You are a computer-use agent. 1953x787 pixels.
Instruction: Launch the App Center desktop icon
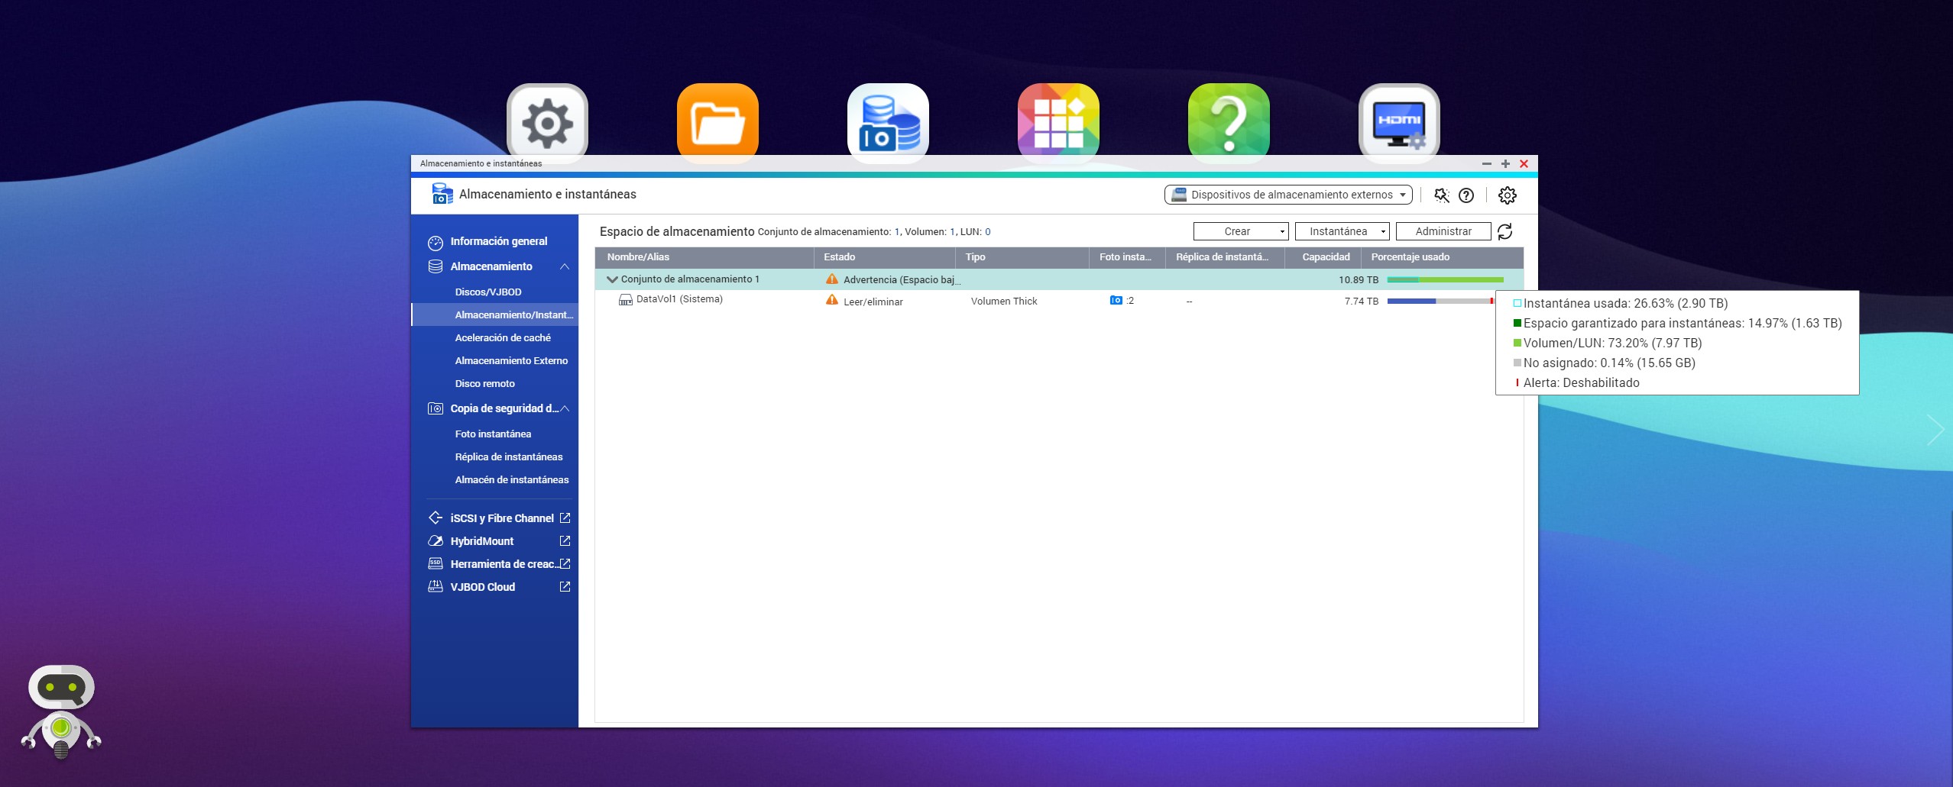[x=1057, y=124]
